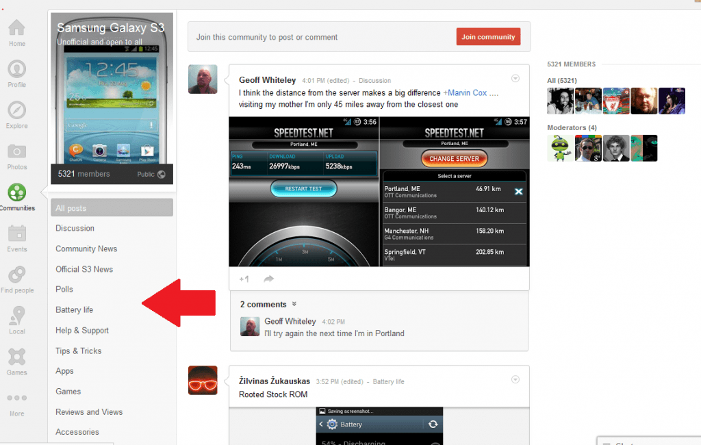Open the options dropdown on Geoff Whiteley's post
The height and width of the screenshot is (445, 701).
[515, 78]
